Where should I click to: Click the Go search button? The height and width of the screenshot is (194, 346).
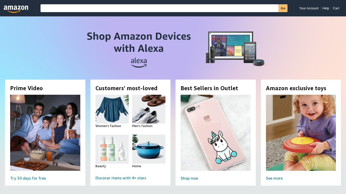click(283, 8)
